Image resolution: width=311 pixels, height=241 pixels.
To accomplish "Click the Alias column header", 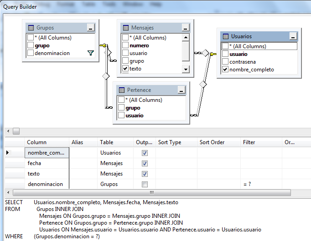I will click(83, 142).
